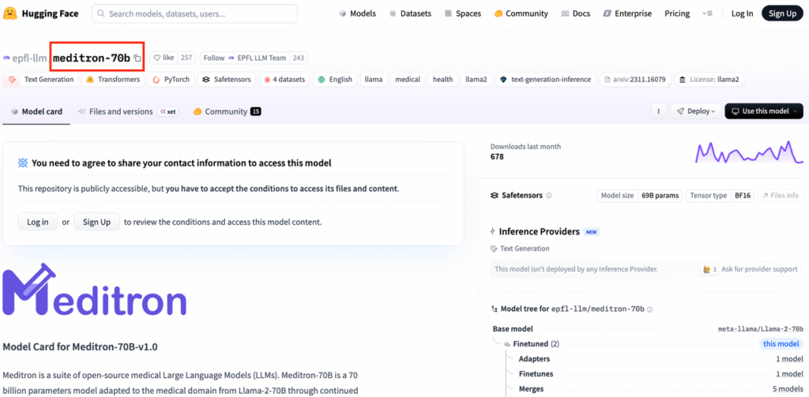Open the Community tab with 15 discussions
Viewport: 809px width, 397px height.
pos(227,112)
